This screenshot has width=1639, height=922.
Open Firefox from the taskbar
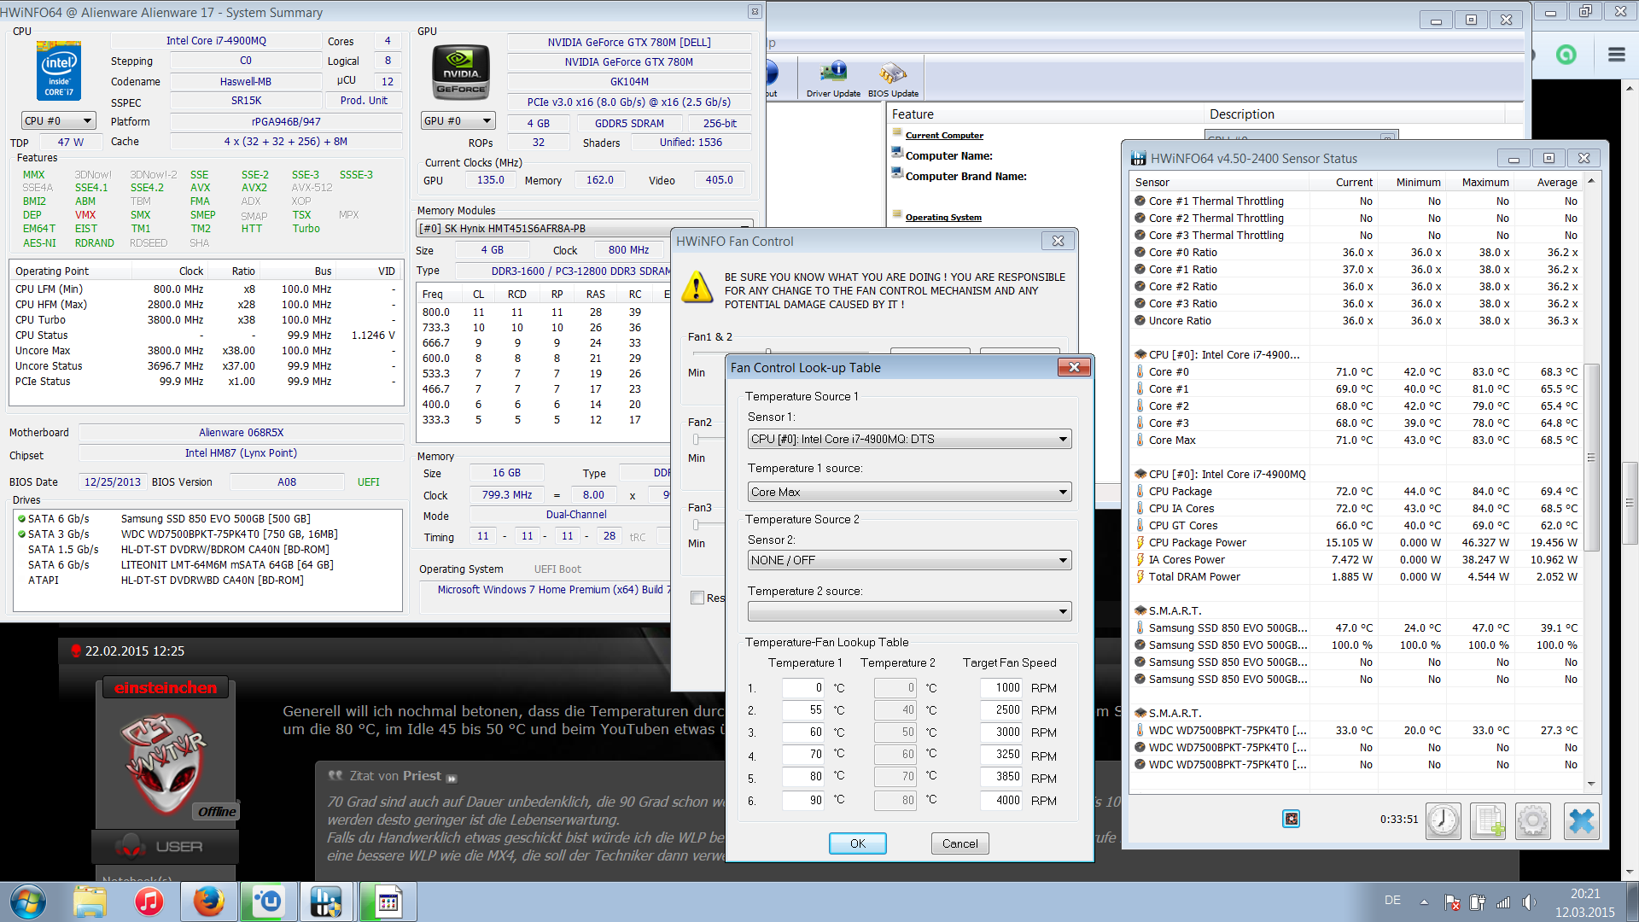[208, 902]
